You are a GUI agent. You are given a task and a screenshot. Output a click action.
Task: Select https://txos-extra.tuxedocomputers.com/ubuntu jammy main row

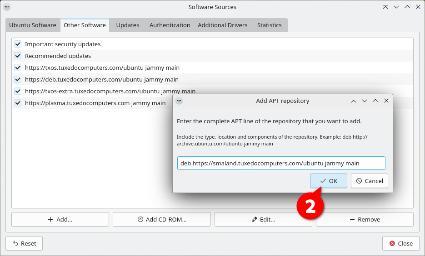(213, 91)
